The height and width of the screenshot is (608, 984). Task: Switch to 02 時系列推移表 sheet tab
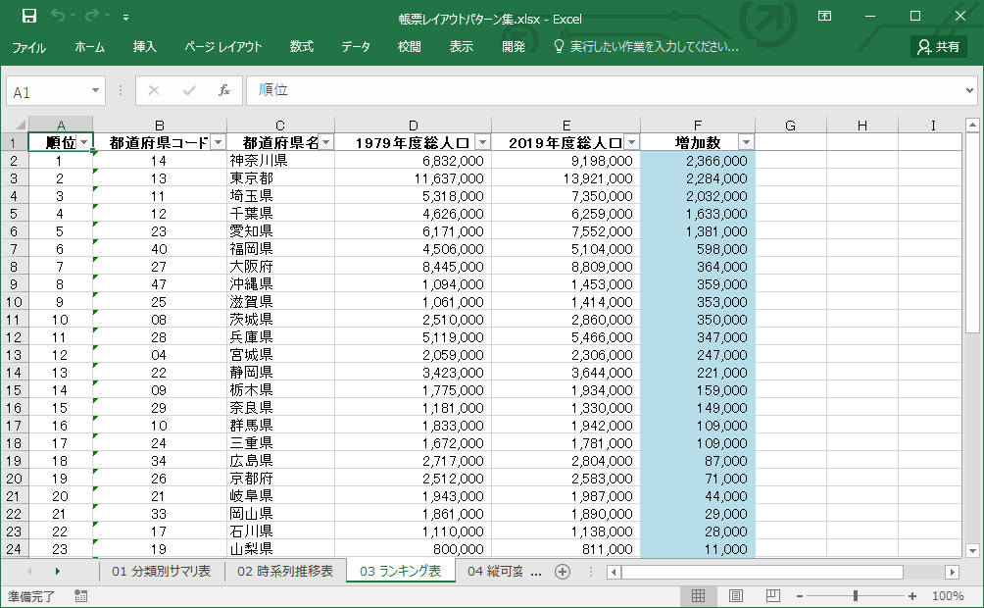[x=284, y=572]
